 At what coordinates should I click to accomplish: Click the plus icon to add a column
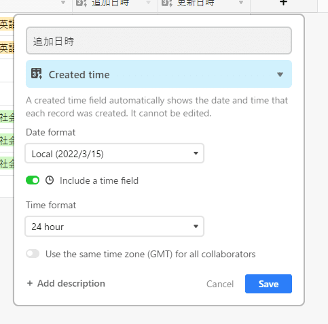pyautogui.click(x=283, y=3)
